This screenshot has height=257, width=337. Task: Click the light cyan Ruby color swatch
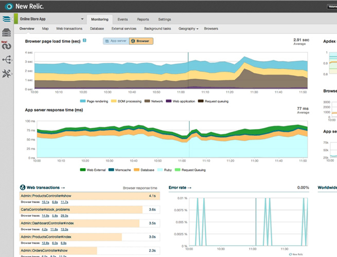[x=160, y=170]
